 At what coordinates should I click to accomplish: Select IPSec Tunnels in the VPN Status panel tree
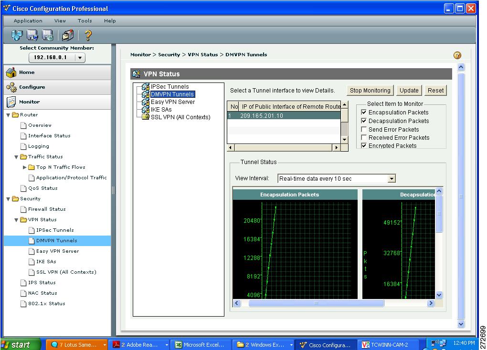point(169,87)
